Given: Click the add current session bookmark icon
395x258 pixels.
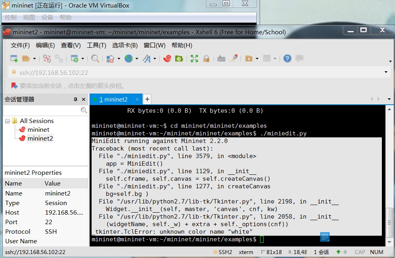Looking at the screenshot, I should [14, 86].
